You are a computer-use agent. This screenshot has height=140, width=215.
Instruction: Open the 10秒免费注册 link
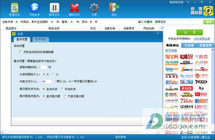pos(202,39)
